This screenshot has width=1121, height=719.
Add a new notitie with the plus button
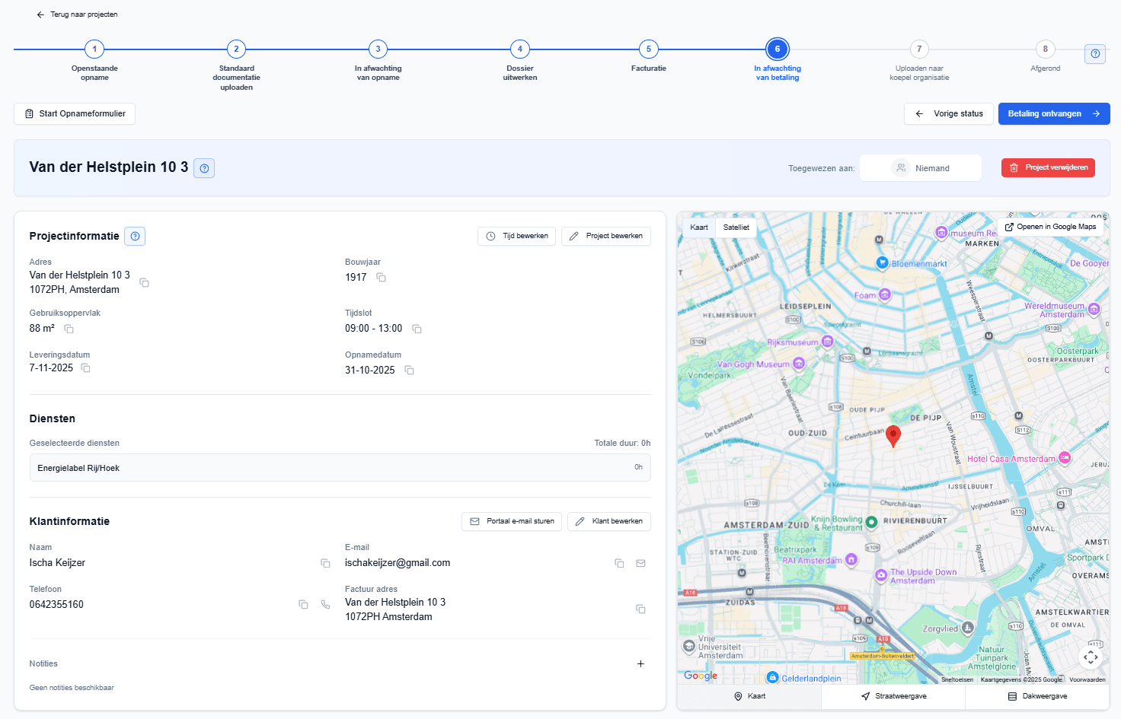tap(640, 663)
